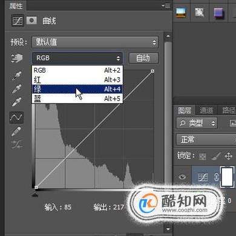Toggle lock transparent pixels icon

[x=202, y=156]
